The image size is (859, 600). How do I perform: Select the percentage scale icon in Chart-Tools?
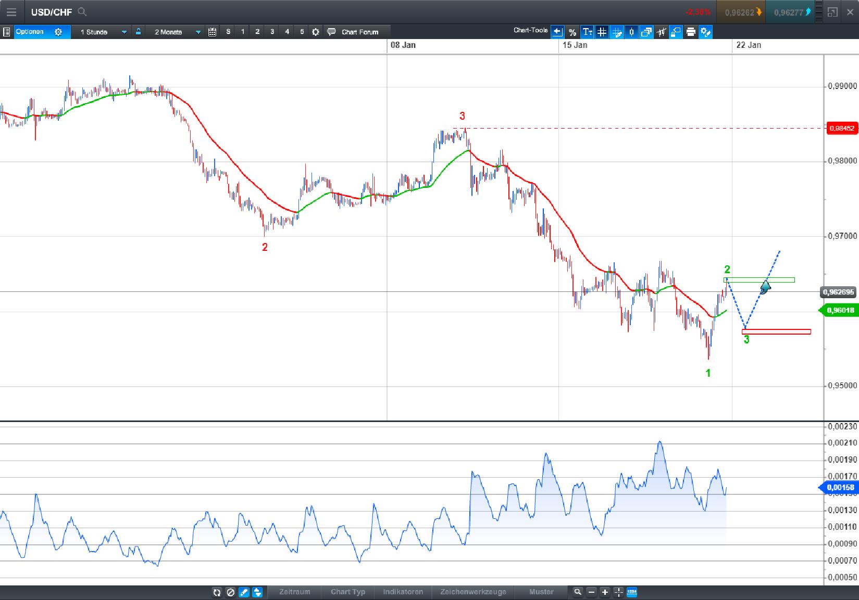tap(572, 32)
